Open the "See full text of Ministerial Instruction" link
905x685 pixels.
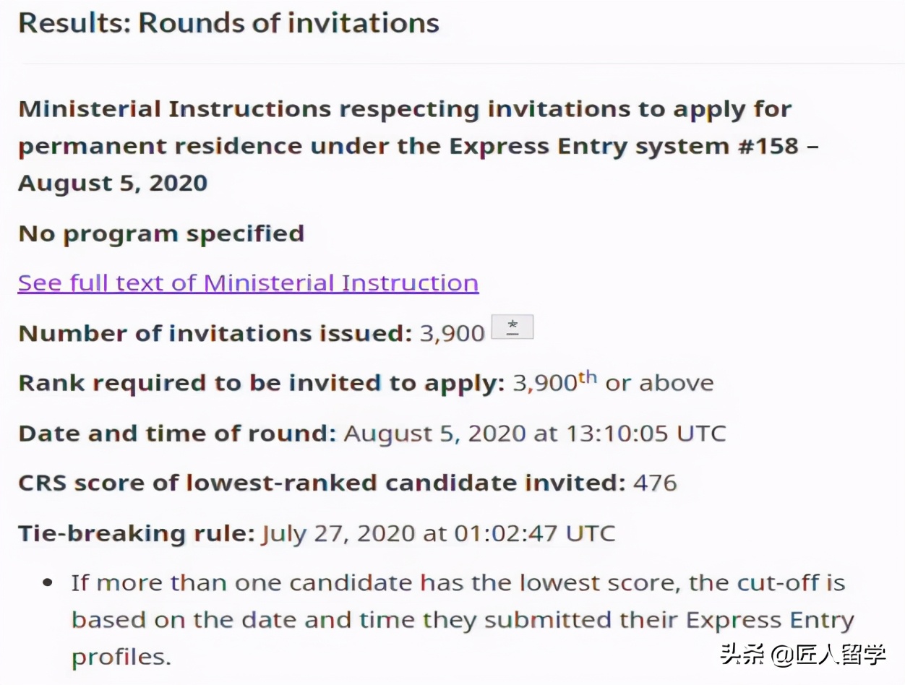coord(248,283)
